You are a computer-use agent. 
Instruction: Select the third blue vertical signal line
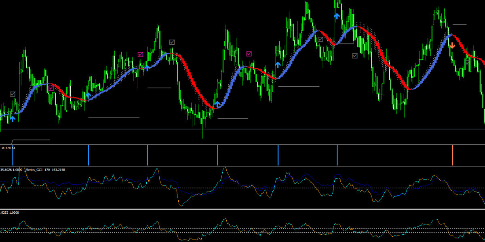point(148,155)
